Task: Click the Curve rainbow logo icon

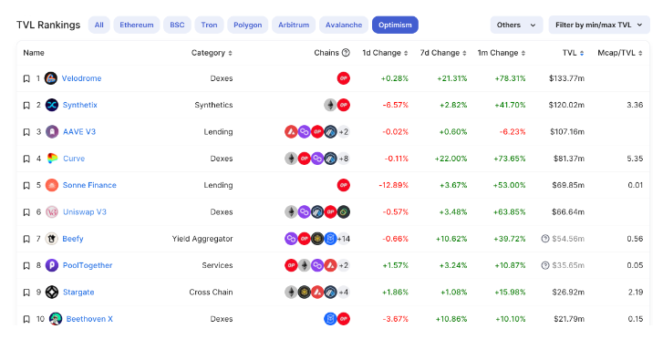Action: click(x=52, y=159)
